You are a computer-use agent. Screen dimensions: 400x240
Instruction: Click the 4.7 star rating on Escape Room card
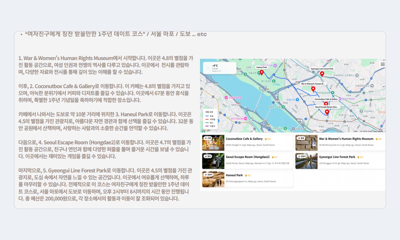click(x=274, y=157)
